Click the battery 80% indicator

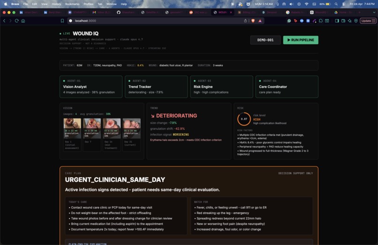(325, 4)
